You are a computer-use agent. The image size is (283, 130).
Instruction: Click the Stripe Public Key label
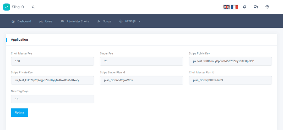click(x=199, y=53)
